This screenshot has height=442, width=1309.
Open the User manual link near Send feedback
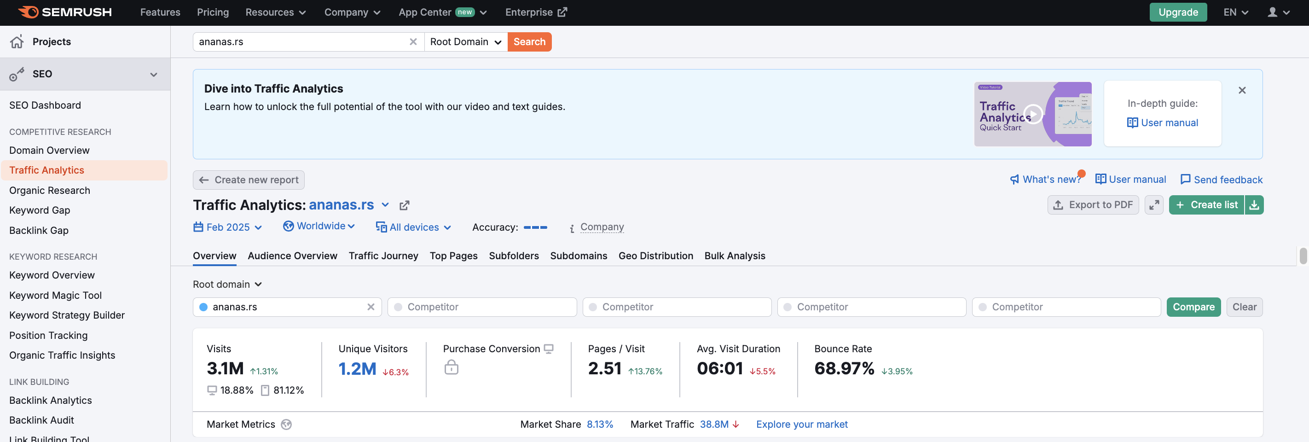[1130, 180]
